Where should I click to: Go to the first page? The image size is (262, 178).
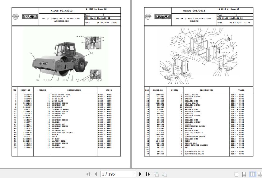coord(88,174)
